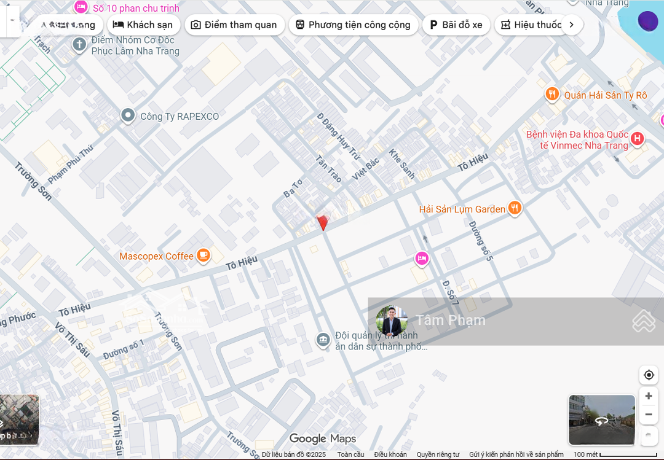Filter the map by Khách sạn
Viewport: 664px width, 460px height.
pyautogui.click(x=143, y=25)
